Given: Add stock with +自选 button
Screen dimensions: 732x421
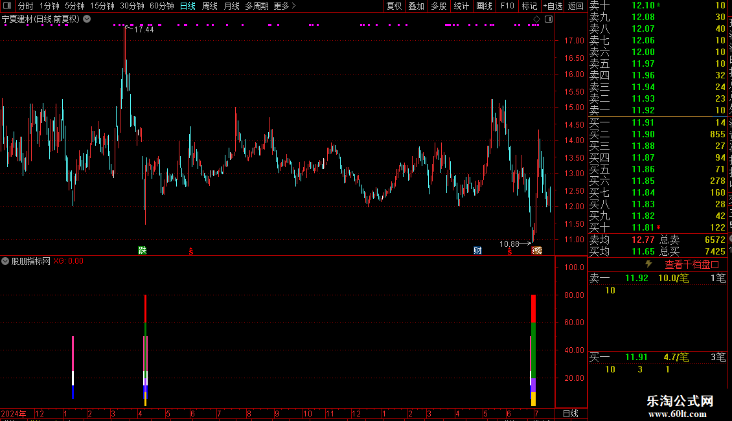Looking at the screenshot, I should click(x=553, y=6).
